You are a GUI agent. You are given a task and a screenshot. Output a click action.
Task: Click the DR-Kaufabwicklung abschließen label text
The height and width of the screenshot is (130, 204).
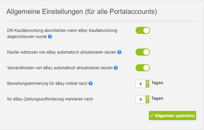[62, 34]
